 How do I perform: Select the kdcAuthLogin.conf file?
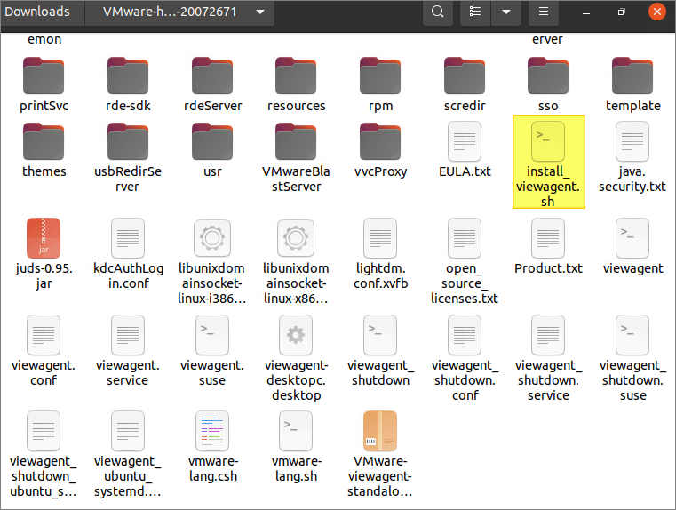click(x=128, y=238)
